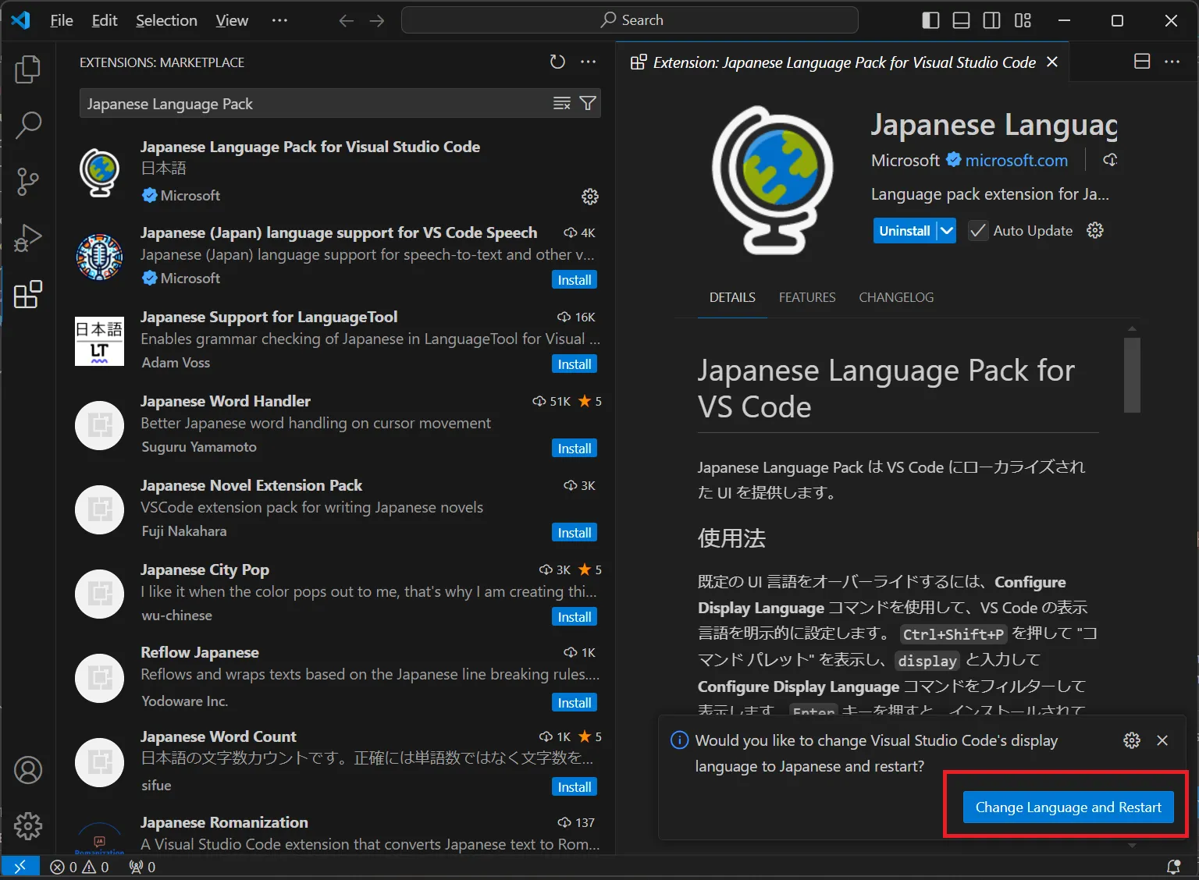The width and height of the screenshot is (1199, 880).
Task: Toggle primary side bar layout icon
Action: 930,20
